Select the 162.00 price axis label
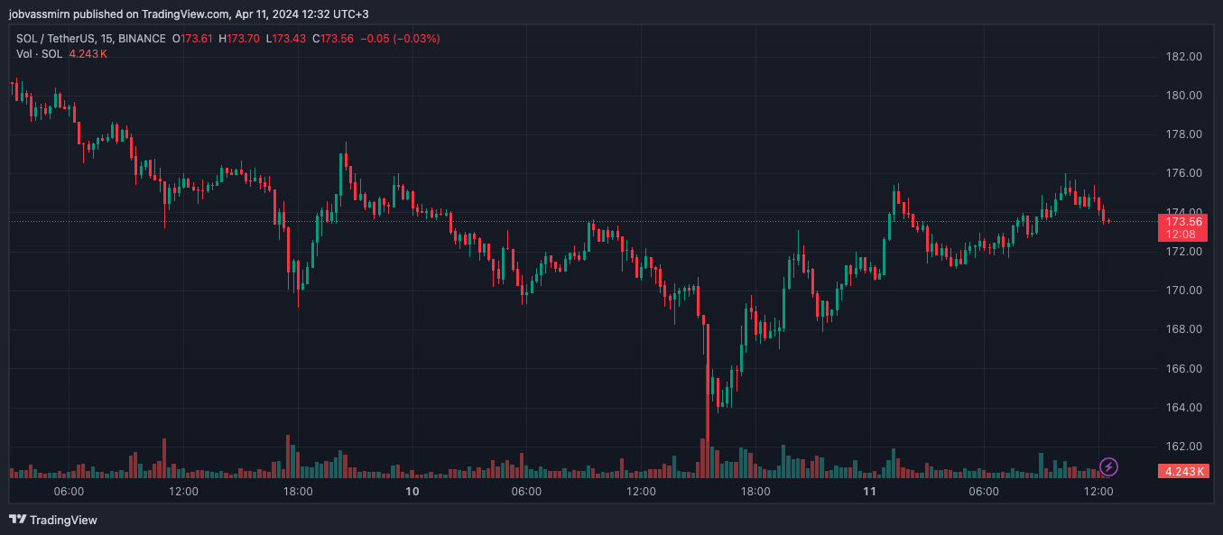1223x535 pixels. coord(1183,446)
